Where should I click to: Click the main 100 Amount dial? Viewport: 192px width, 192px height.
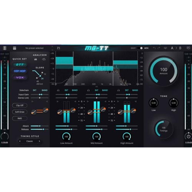point(164,71)
